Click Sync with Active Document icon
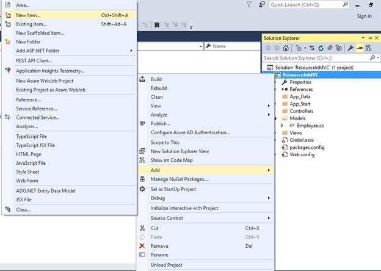This screenshot has width=381, height=271. click(312, 48)
